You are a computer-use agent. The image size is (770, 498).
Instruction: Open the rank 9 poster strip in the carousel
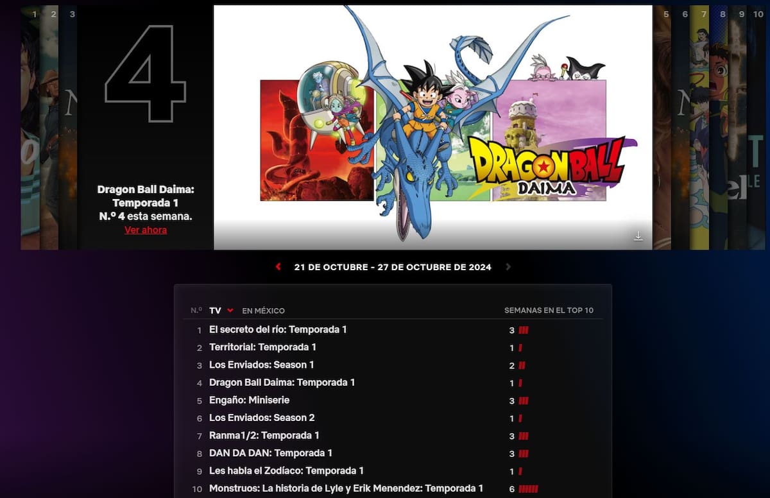point(738,128)
